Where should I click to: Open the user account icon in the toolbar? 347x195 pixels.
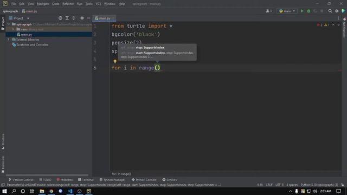pos(269,11)
